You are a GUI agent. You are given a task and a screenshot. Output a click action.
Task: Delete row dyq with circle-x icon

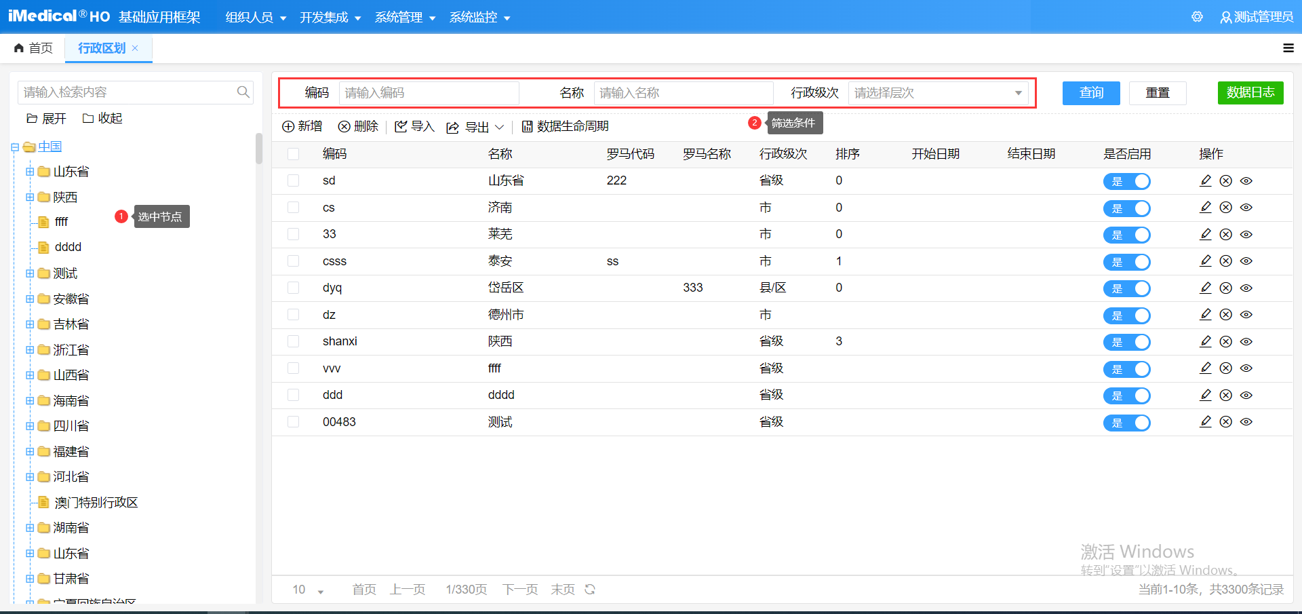(1225, 288)
